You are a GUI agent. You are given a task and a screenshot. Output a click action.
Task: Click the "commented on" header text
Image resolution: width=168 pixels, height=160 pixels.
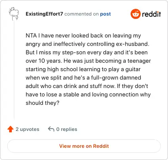tap(81, 14)
